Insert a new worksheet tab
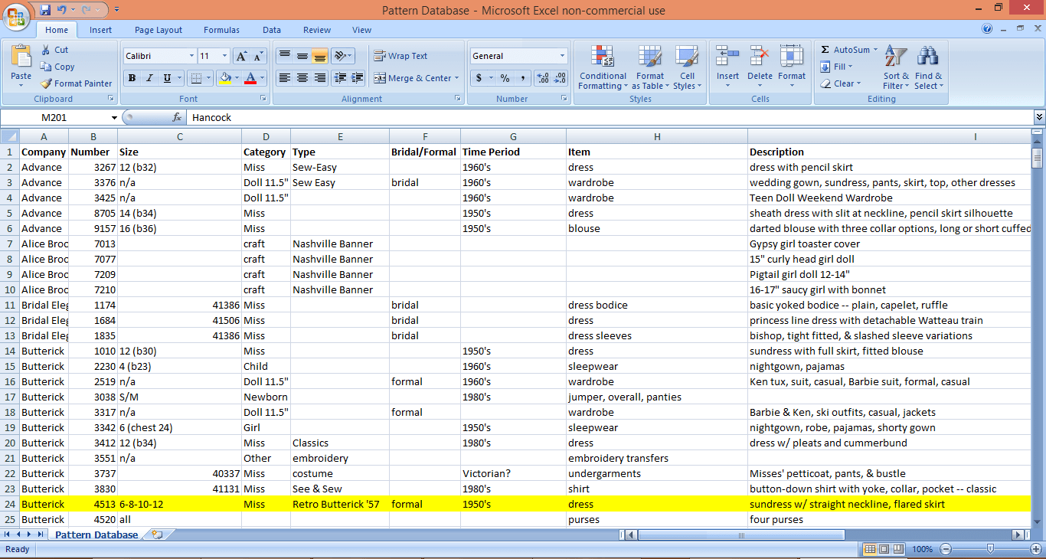Viewport: 1046px width, 559px height. (158, 534)
